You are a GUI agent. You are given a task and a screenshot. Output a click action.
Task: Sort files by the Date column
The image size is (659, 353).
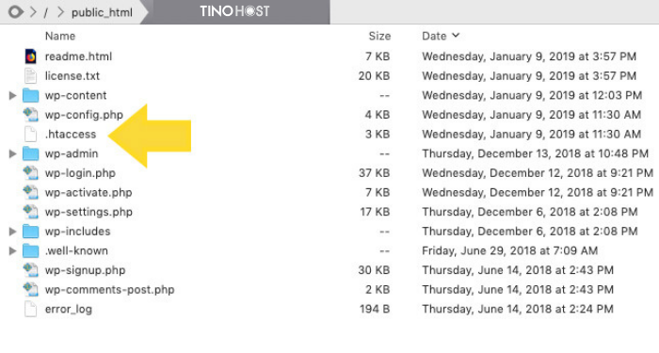(x=434, y=36)
